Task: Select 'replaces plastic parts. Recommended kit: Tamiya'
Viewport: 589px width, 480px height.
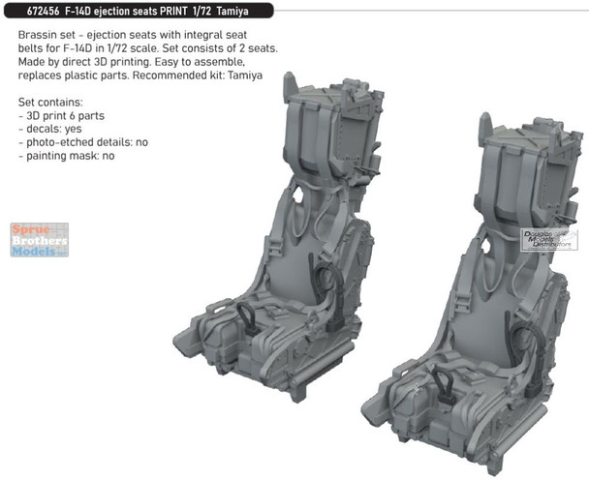Action: point(140,75)
